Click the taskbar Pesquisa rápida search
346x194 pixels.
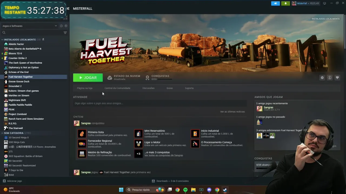[x=145, y=190]
